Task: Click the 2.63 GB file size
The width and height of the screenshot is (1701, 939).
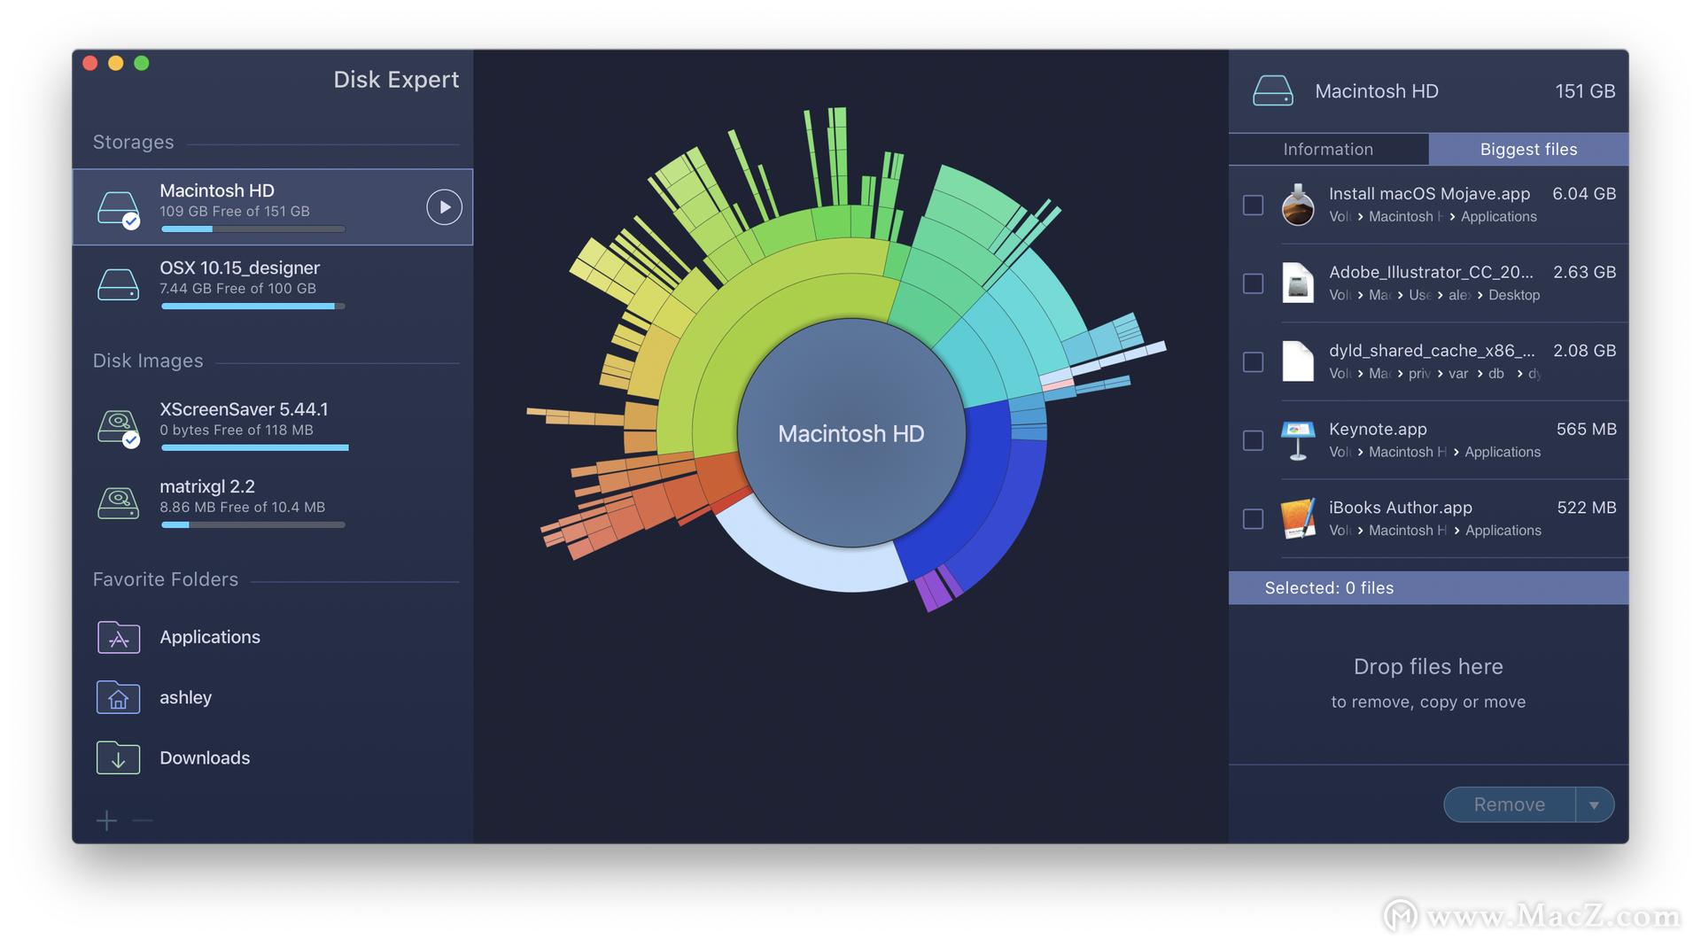Action: tap(1584, 272)
